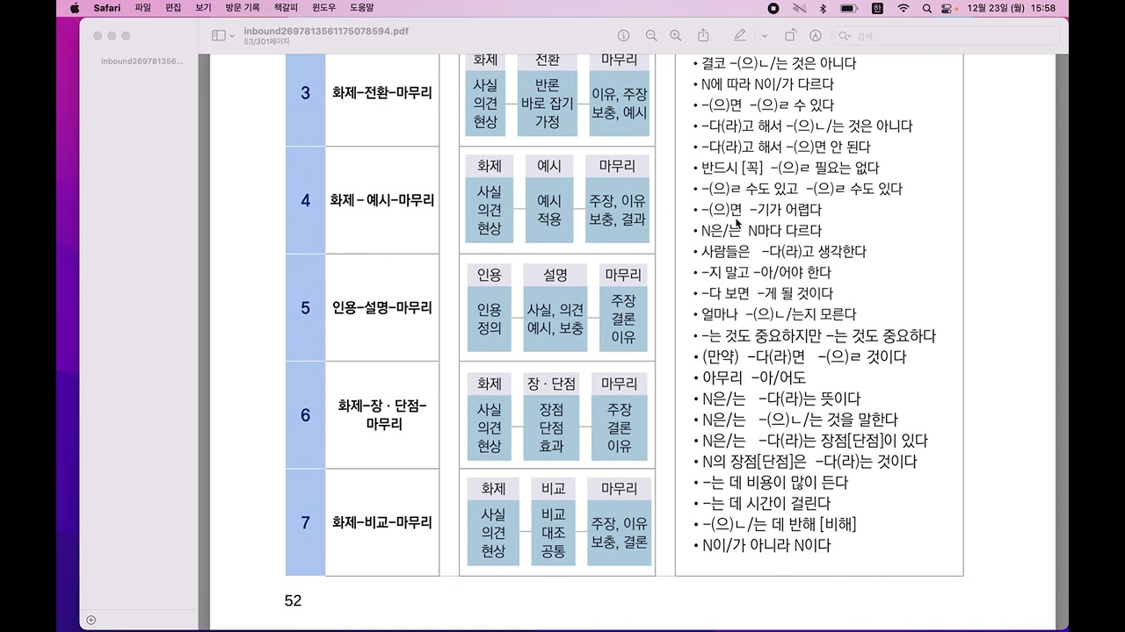Click the page number 52
This screenshot has width=1125, height=632.
pos(294,600)
